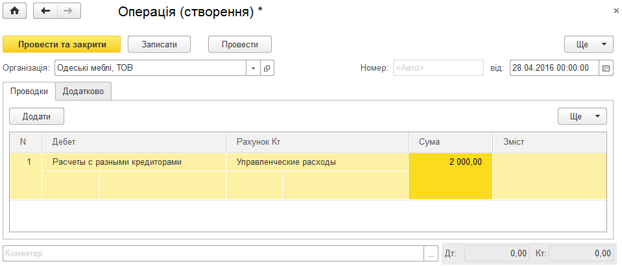Viewport: 622px width, 266px height.
Task: Switch to the Додатково tab
Action: click(x=83, y=91)
